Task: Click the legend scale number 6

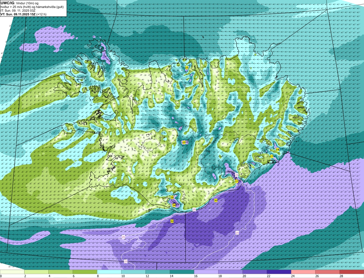Action: tap(73, 276)
